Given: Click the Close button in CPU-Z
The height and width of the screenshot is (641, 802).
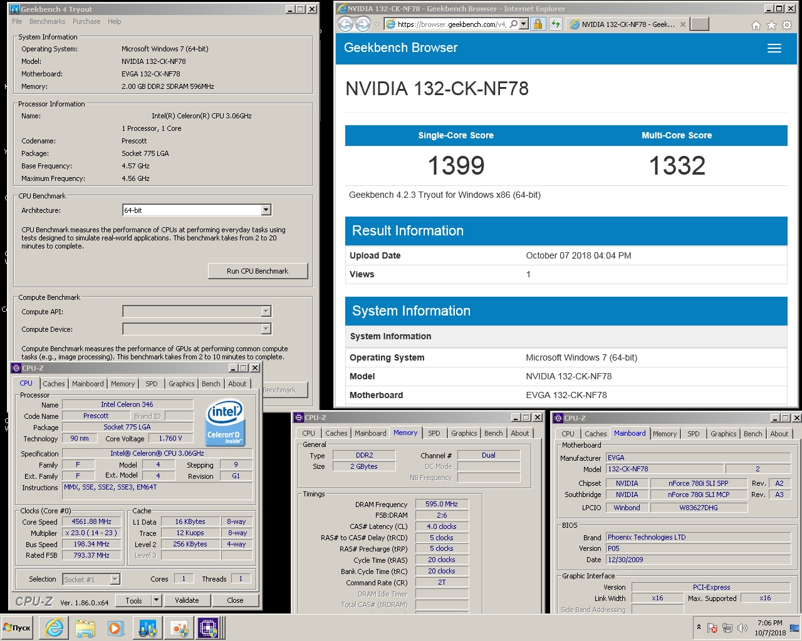Looking at the screenshot, I should tap(235, 600).
